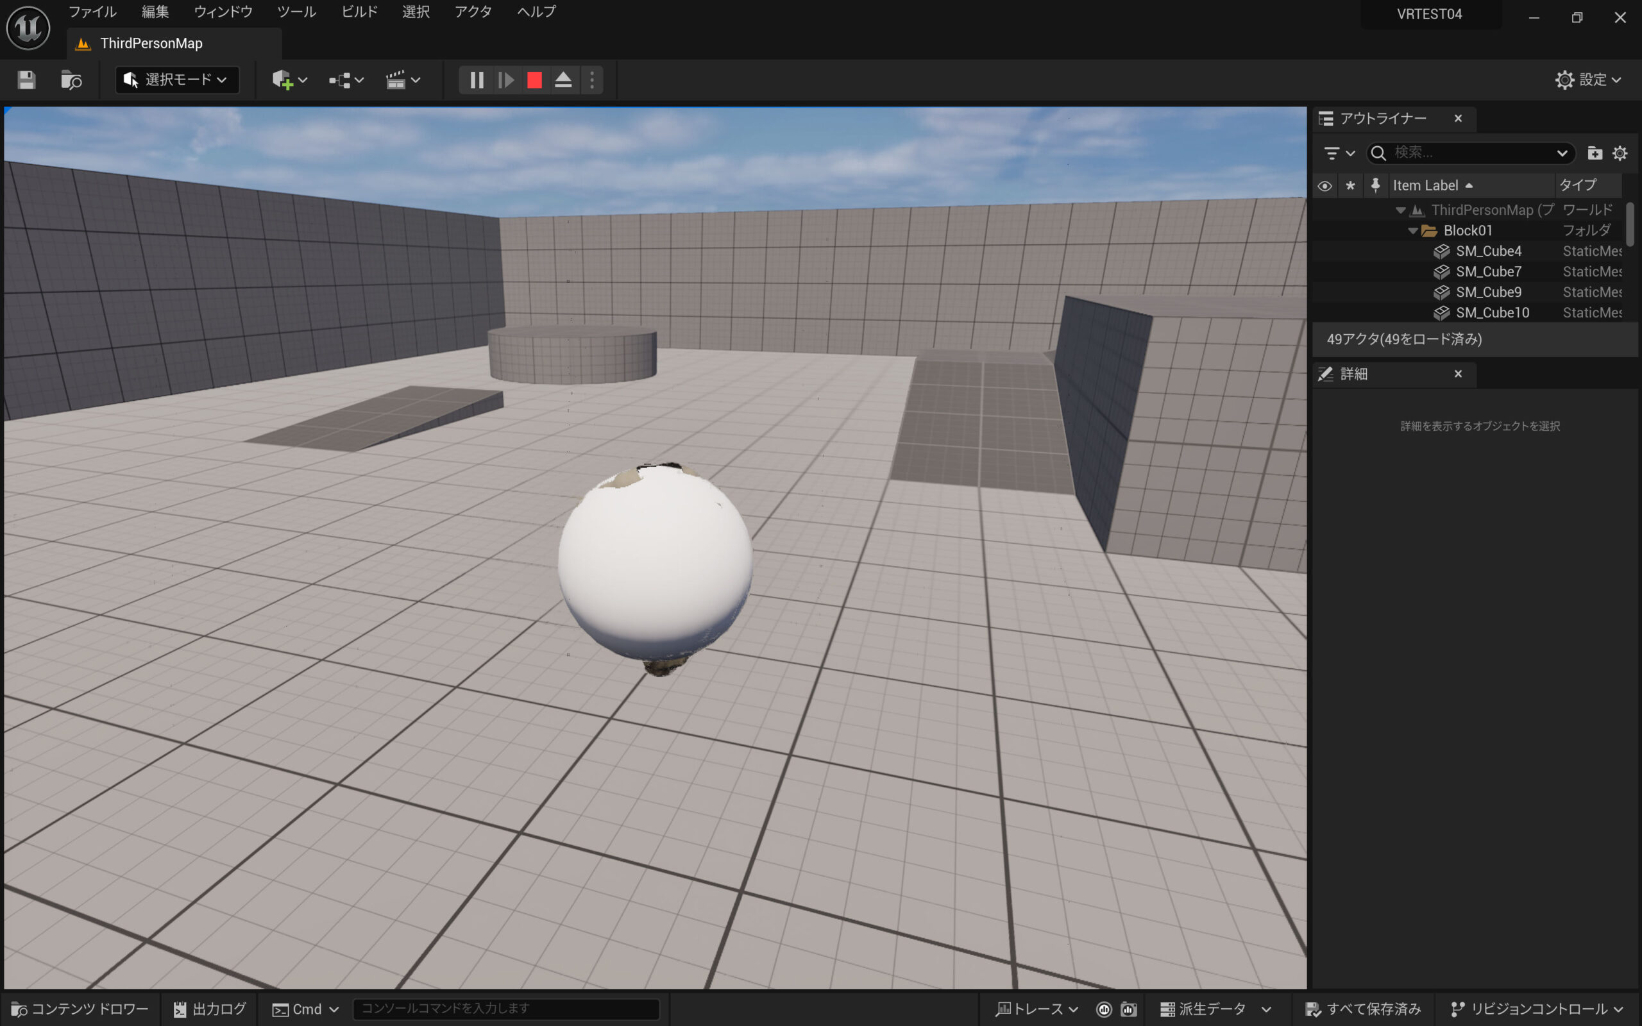Save the current level with the floppy disk icon
Screen dimensions: 1642x1026
coord(26,80)
